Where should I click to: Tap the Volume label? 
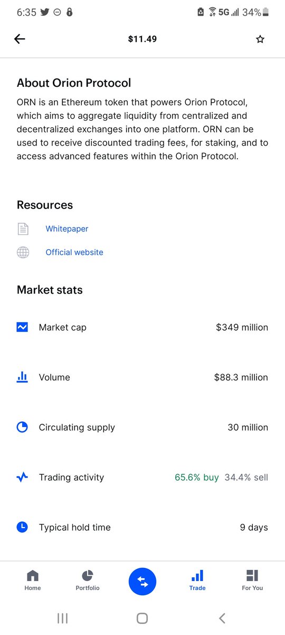54,377
